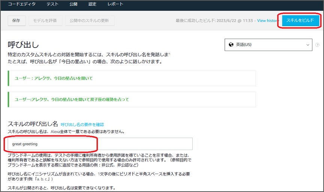Select the last successful build timestamp text
324x192 pixels.
214,21
